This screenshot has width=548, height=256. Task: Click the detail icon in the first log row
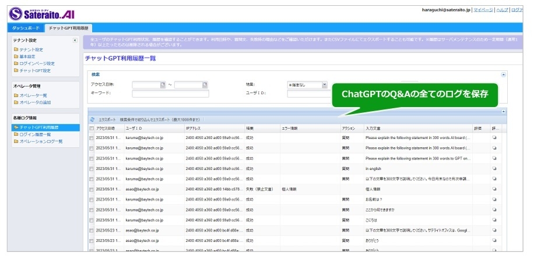(494, 138)
